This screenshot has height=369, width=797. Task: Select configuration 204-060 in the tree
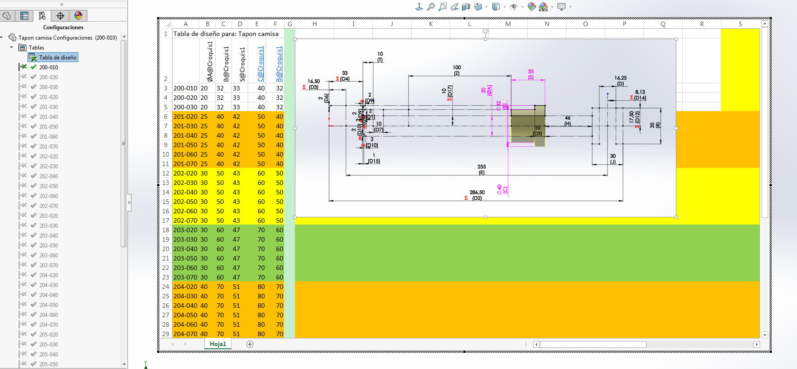[49, 315]
